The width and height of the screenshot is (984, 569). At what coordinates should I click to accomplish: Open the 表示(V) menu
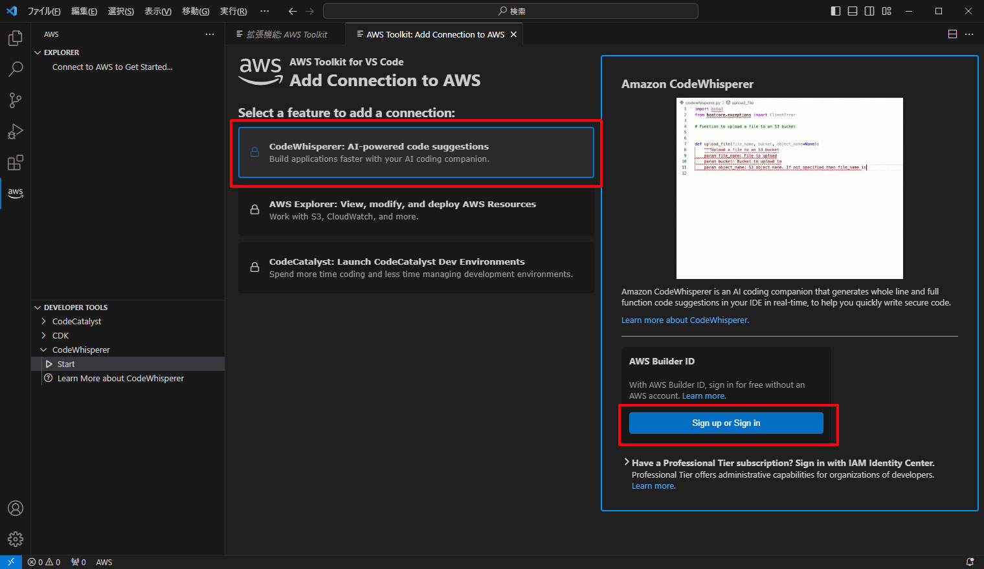click(x=158, y=11)
